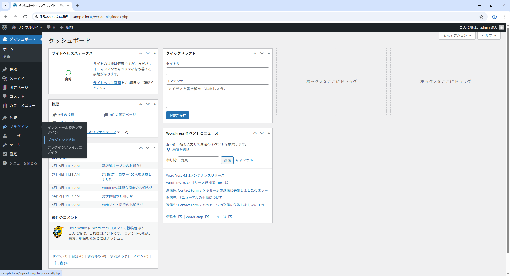Move 概要 box up
Image resolution: width=510 pixels, height=276 pixels.
141,104
